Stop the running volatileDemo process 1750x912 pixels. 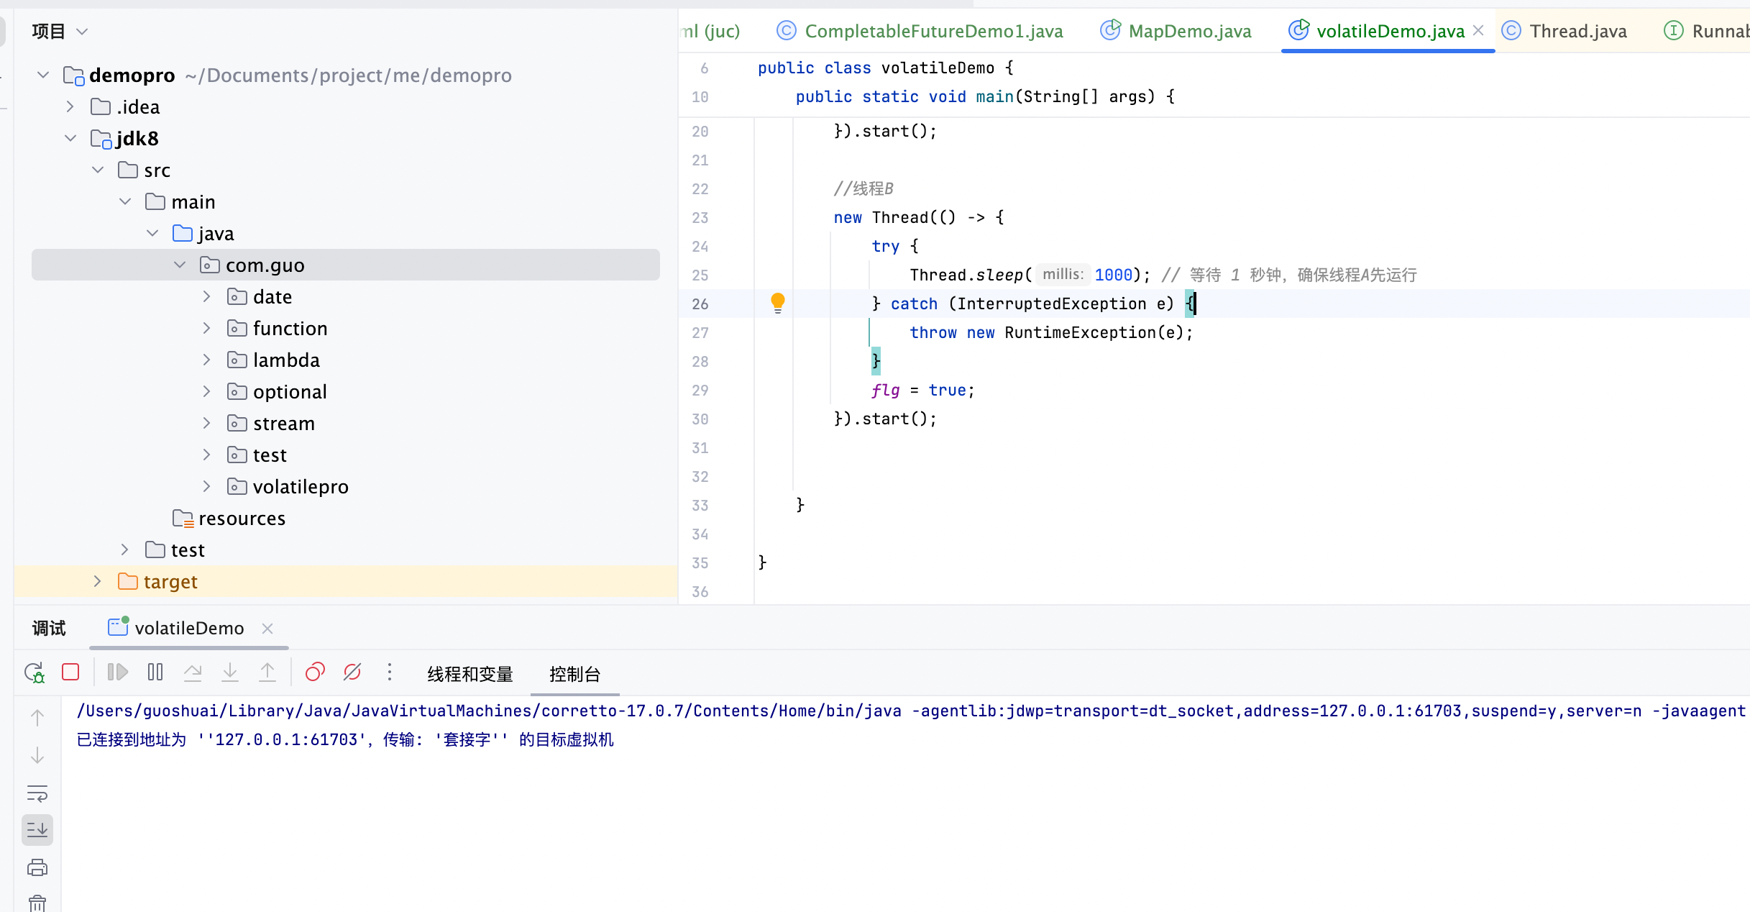(x=70, y=672)
